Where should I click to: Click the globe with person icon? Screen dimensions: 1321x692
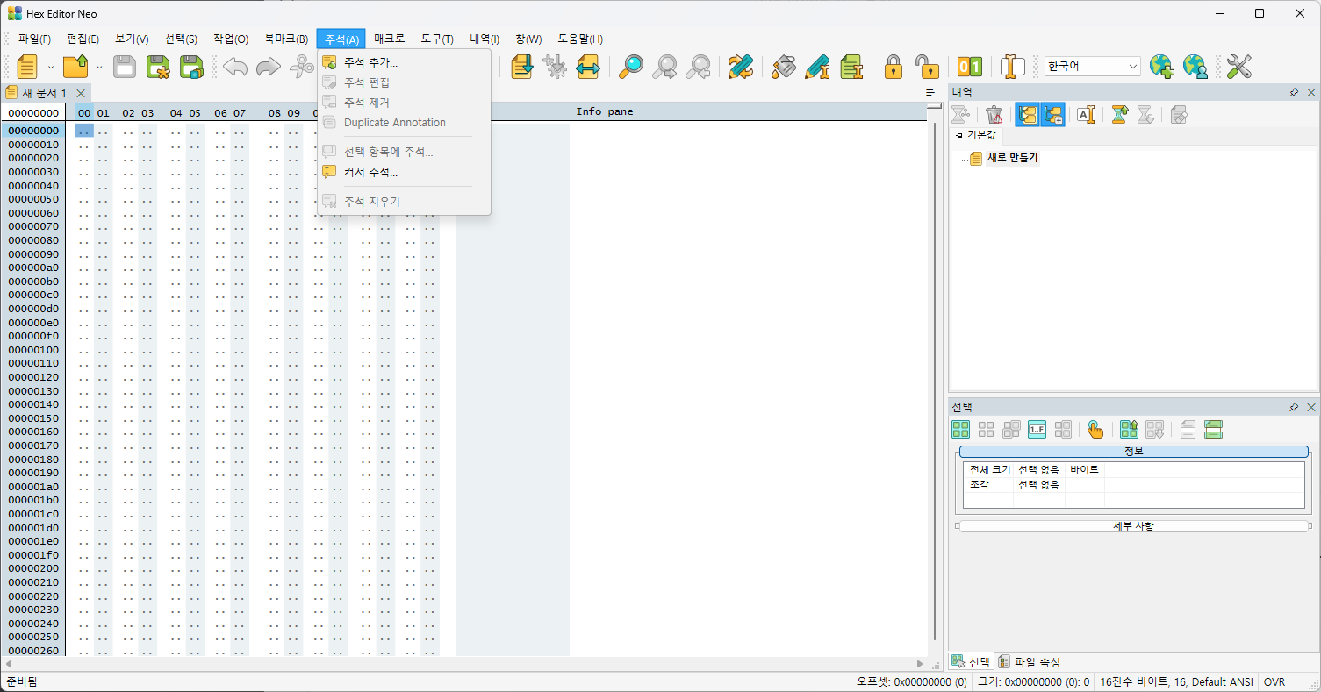pyautogui.click(x=1195, y=67)
